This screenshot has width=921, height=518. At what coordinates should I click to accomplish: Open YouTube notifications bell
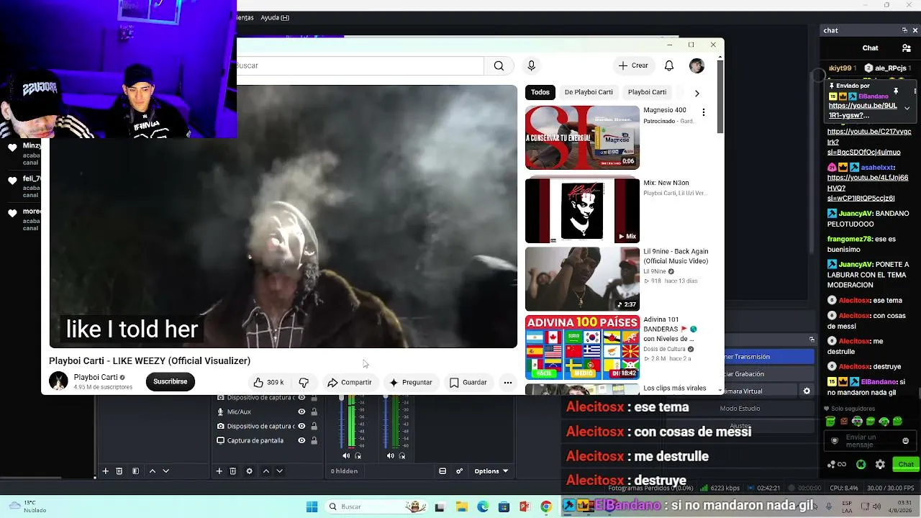(669, 65)
